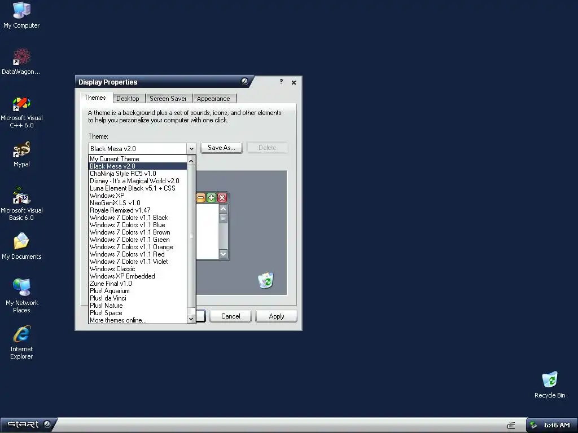This screenshot has height=433, width=578.
Task: Click the system tray network icon
Action: pos(533,425)
